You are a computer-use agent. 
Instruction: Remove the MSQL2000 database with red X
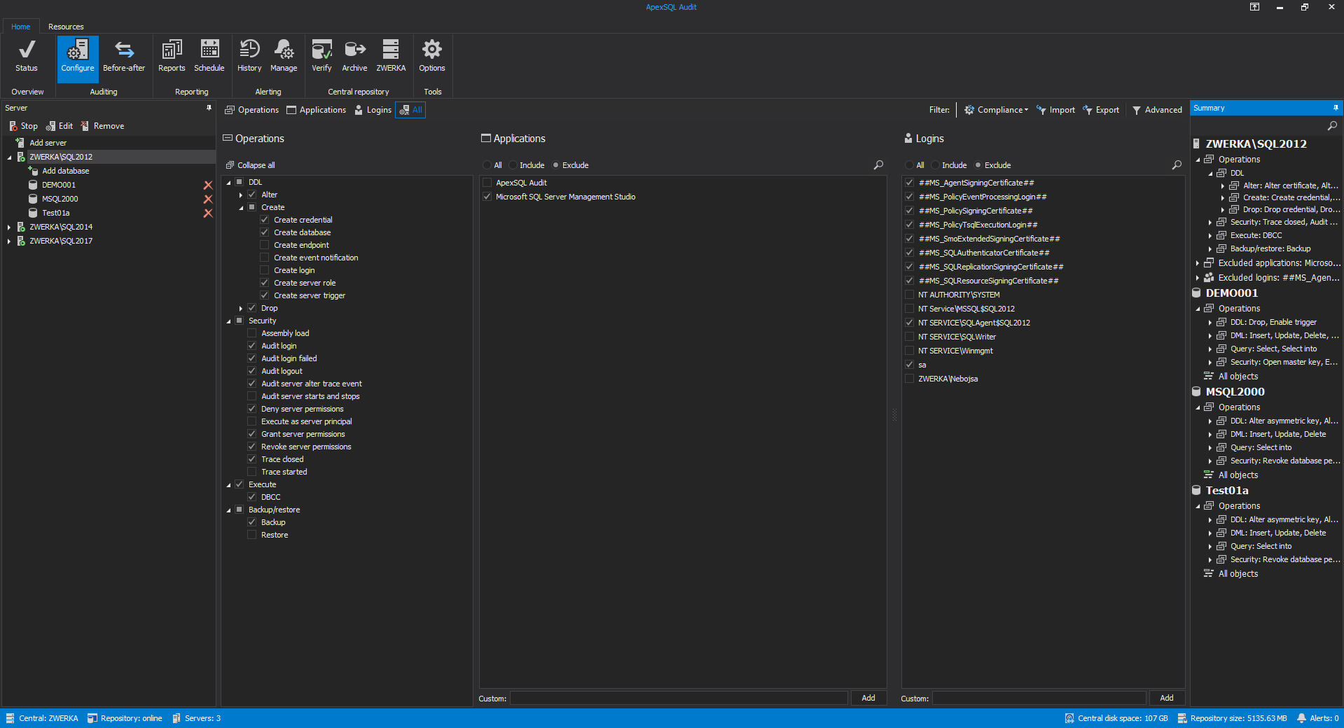point(208,199)
